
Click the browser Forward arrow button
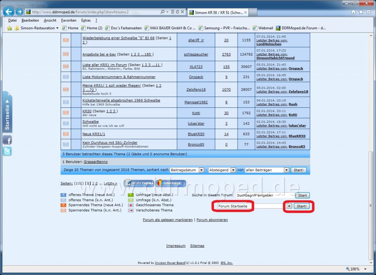point(19,12)
